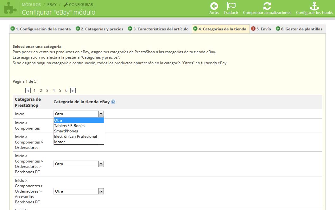Open tab 3. Características del artículo
Viewport: 335px width, 210px height.
click(158, 29)
